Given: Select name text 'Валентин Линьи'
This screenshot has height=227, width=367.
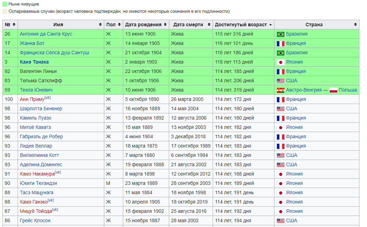Looking at the screenshot, I should 38,71.
